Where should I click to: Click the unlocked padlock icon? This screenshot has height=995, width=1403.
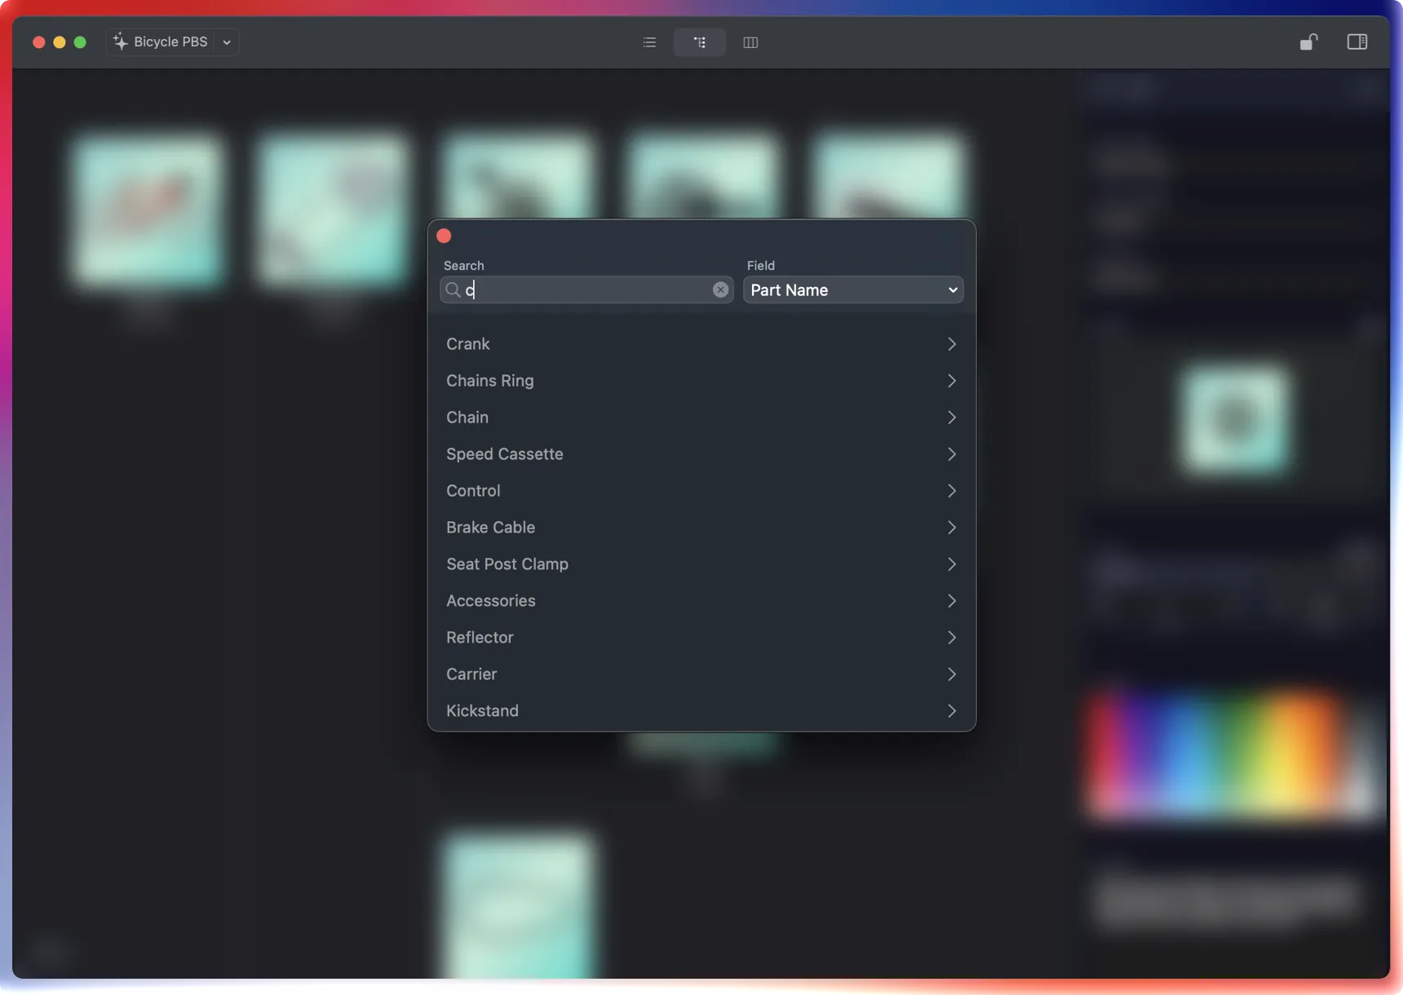(1309, 42)
